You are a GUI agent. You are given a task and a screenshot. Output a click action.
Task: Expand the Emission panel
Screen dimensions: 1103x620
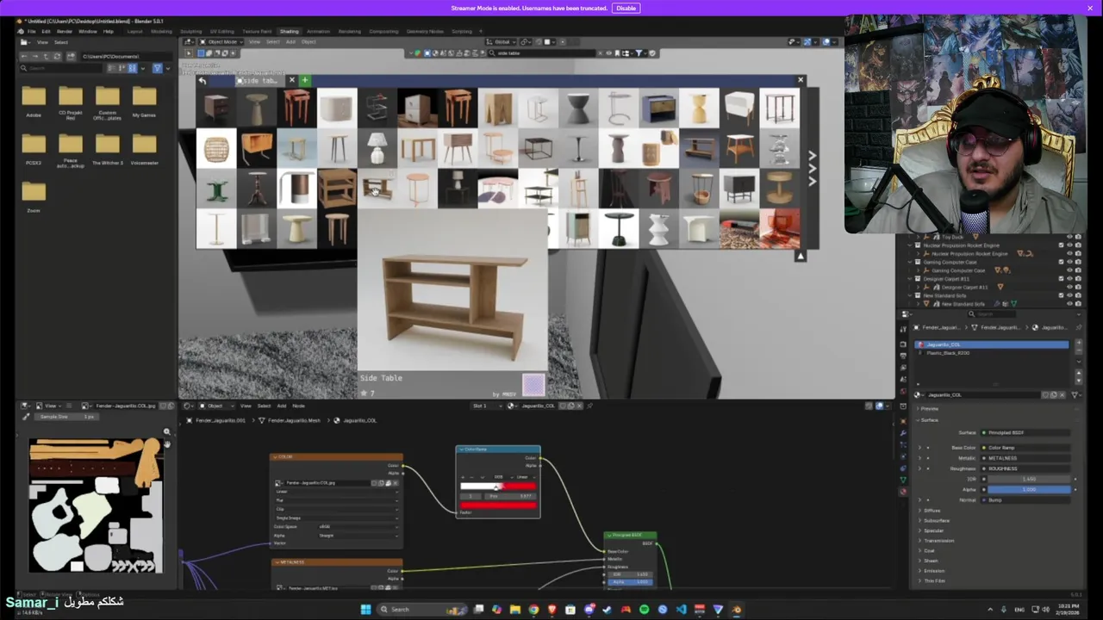coord(934,570)
